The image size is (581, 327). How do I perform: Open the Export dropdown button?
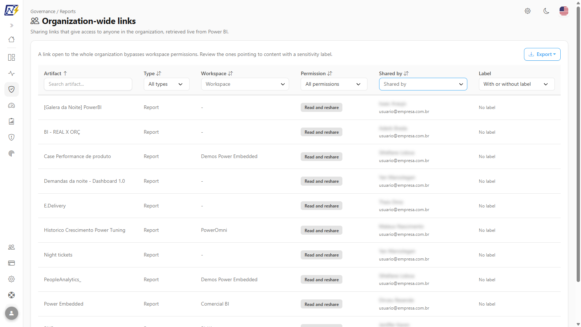pos(542,54)
